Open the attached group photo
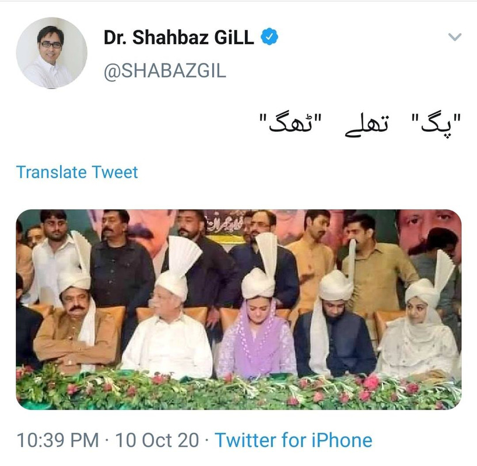Viewport: 477px width, 466px height. click(239, 309)
